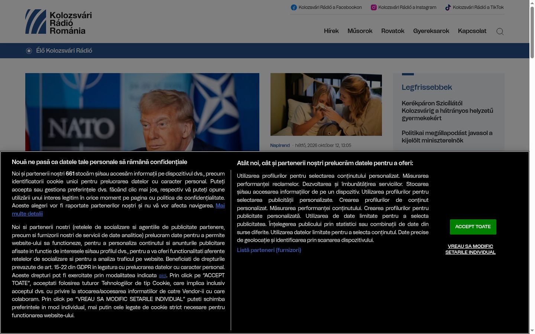This screenshot has height=334, width=535.
Task: Open the Instagram icon in the top bar
Action: pyautogui.click(x=374, y=7)
